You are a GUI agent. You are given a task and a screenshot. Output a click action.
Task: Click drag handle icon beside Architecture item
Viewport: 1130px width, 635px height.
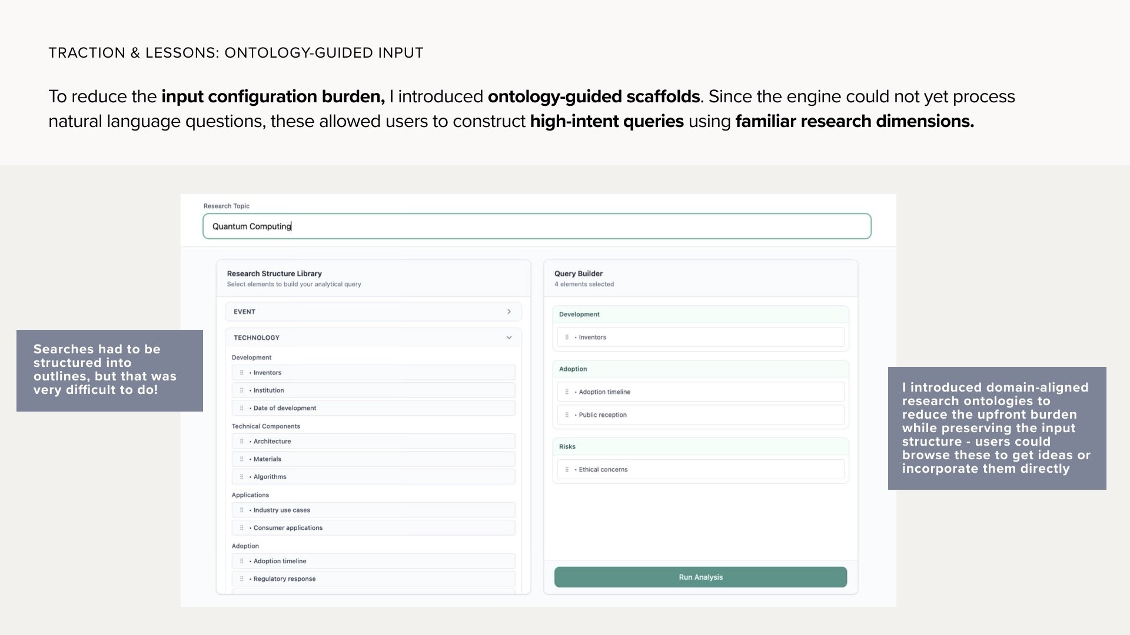click(x=241, y=442)
